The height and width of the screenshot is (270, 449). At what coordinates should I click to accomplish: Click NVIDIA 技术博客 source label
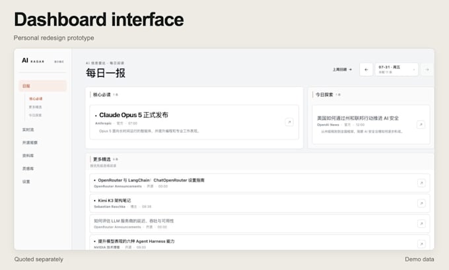click(107, 247)
